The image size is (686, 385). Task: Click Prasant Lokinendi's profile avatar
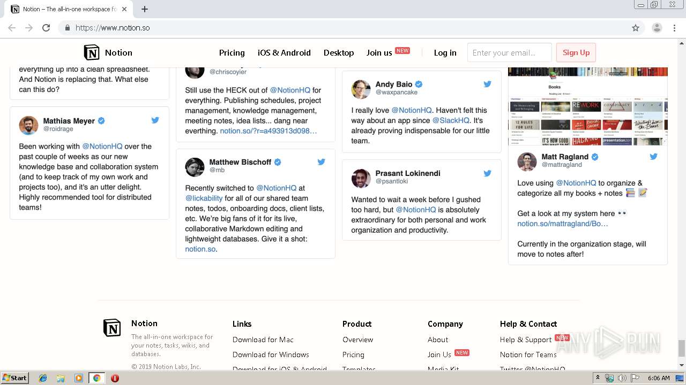[361, 179]
